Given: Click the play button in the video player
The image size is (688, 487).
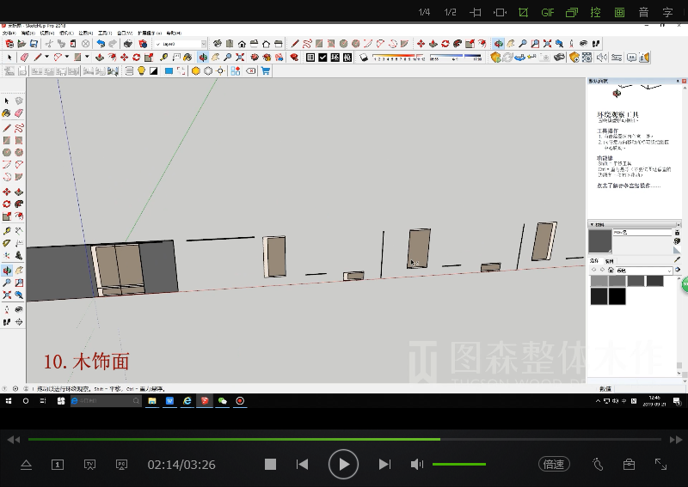Looking at the screenshot, I should coord(343,464).
